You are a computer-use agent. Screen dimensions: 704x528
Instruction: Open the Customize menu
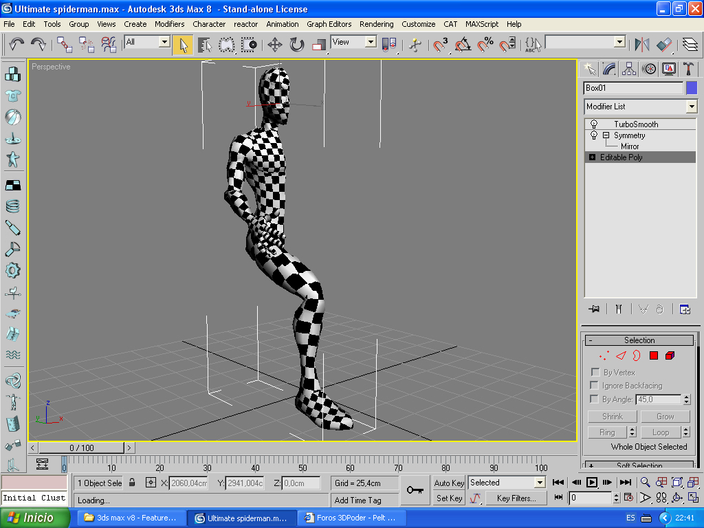(x=418, y=24)
